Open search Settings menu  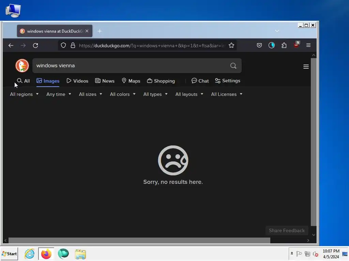pyautogui.click(x=227, y=81)
